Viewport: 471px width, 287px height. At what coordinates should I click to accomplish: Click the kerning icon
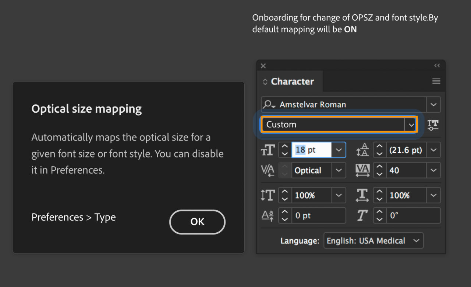point(268,170)
